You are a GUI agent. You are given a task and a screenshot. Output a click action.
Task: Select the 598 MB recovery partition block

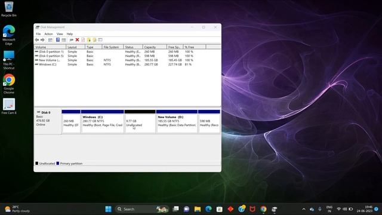click(209, 121)
